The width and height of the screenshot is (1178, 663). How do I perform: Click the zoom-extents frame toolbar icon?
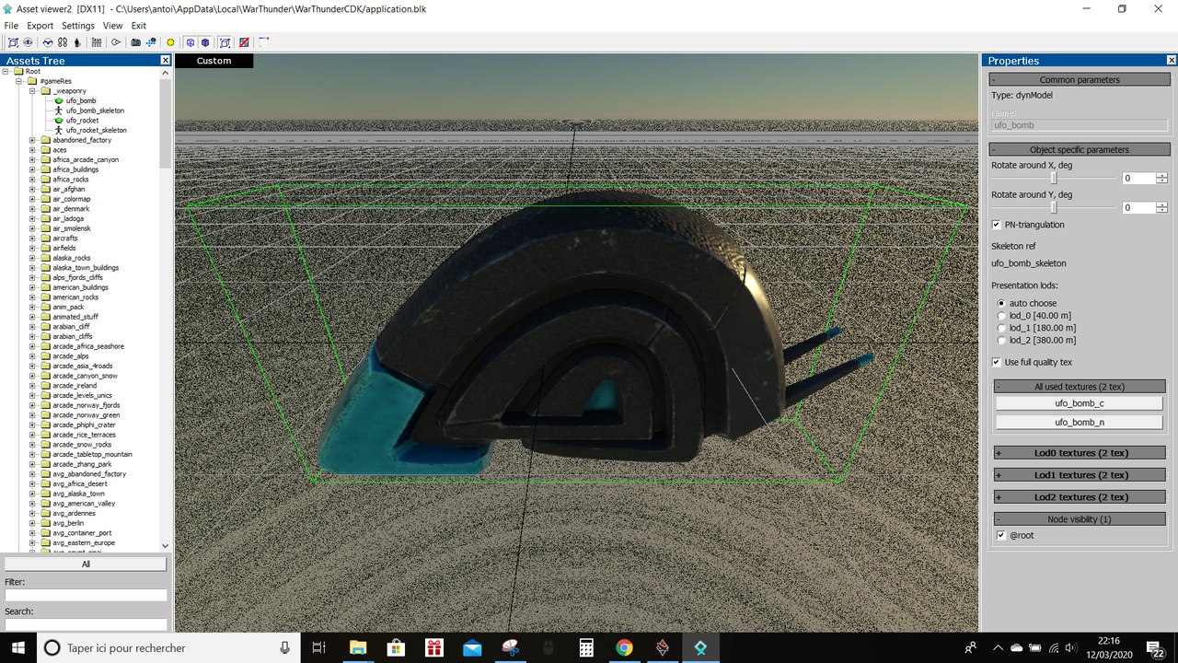pos(13,42)
